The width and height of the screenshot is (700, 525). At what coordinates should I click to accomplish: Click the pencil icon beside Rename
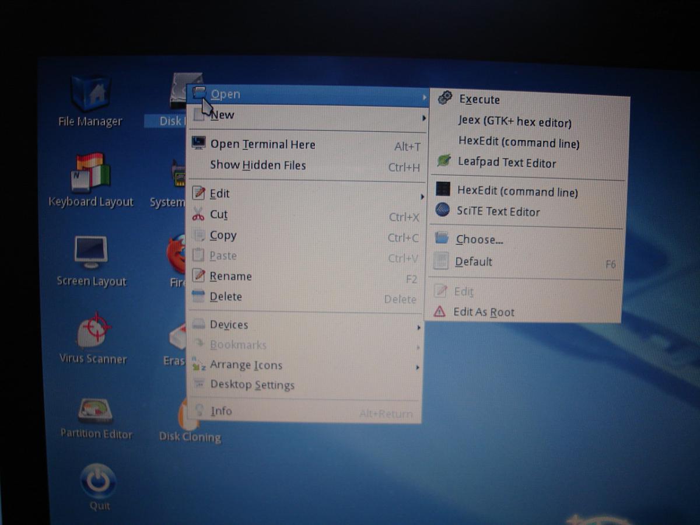point(199,275)
